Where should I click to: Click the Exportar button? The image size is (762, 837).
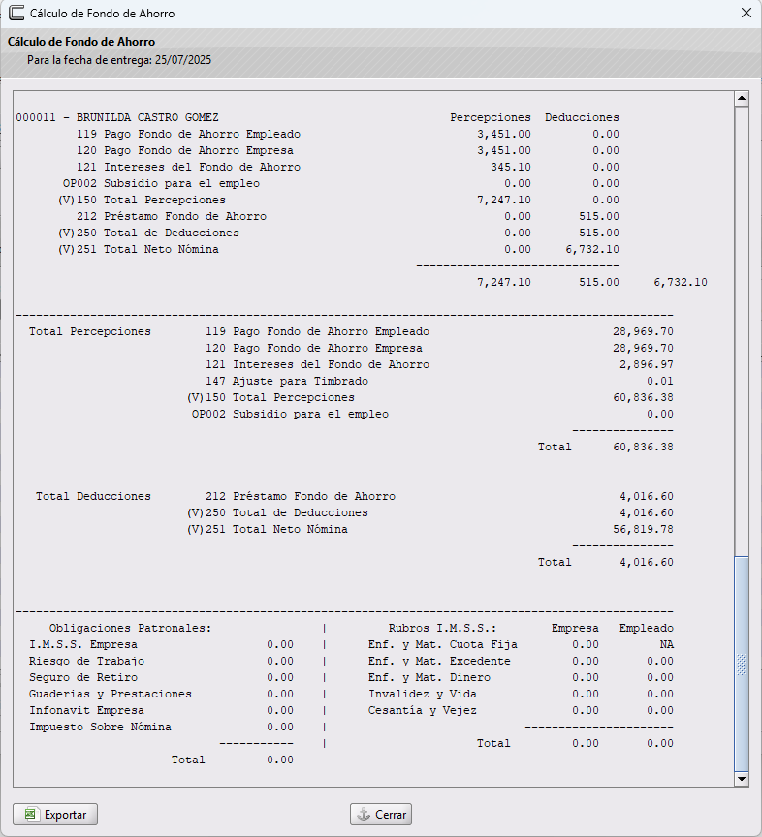tap(55, 815)
